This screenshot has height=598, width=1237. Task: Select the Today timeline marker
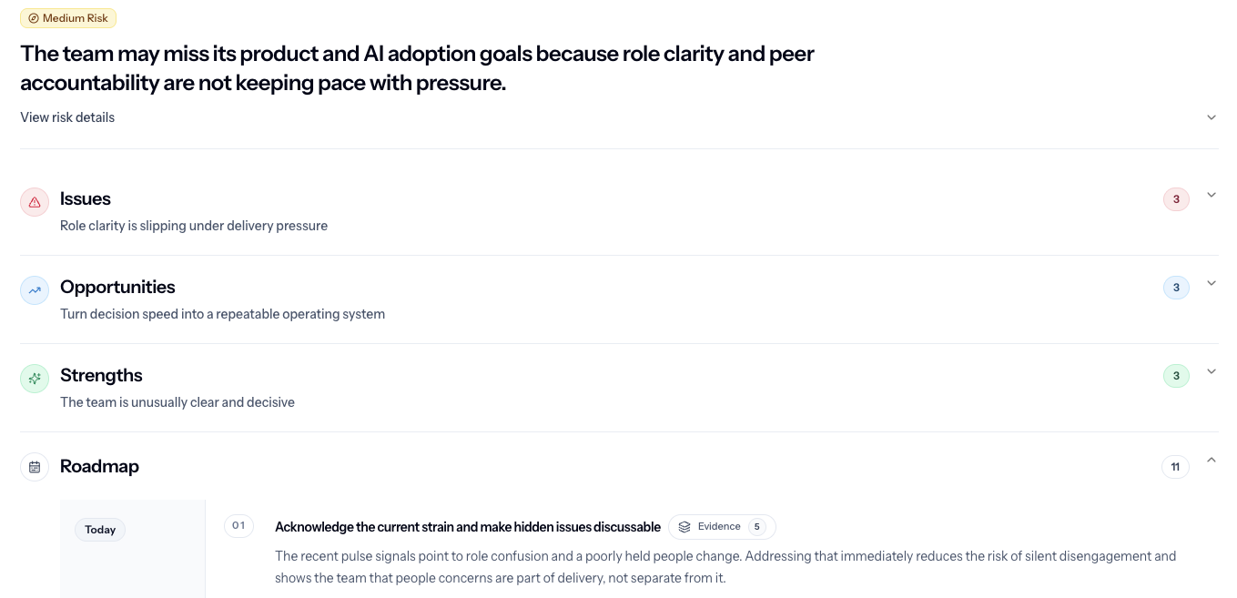(x=100, y=530)
